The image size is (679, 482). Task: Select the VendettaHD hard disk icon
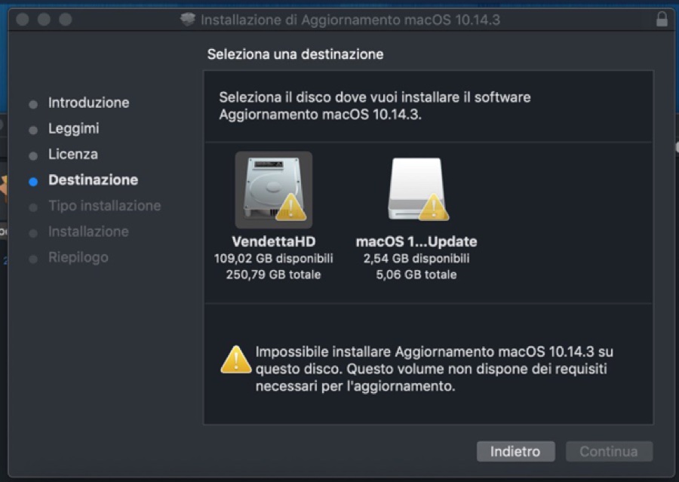(273, 189)
